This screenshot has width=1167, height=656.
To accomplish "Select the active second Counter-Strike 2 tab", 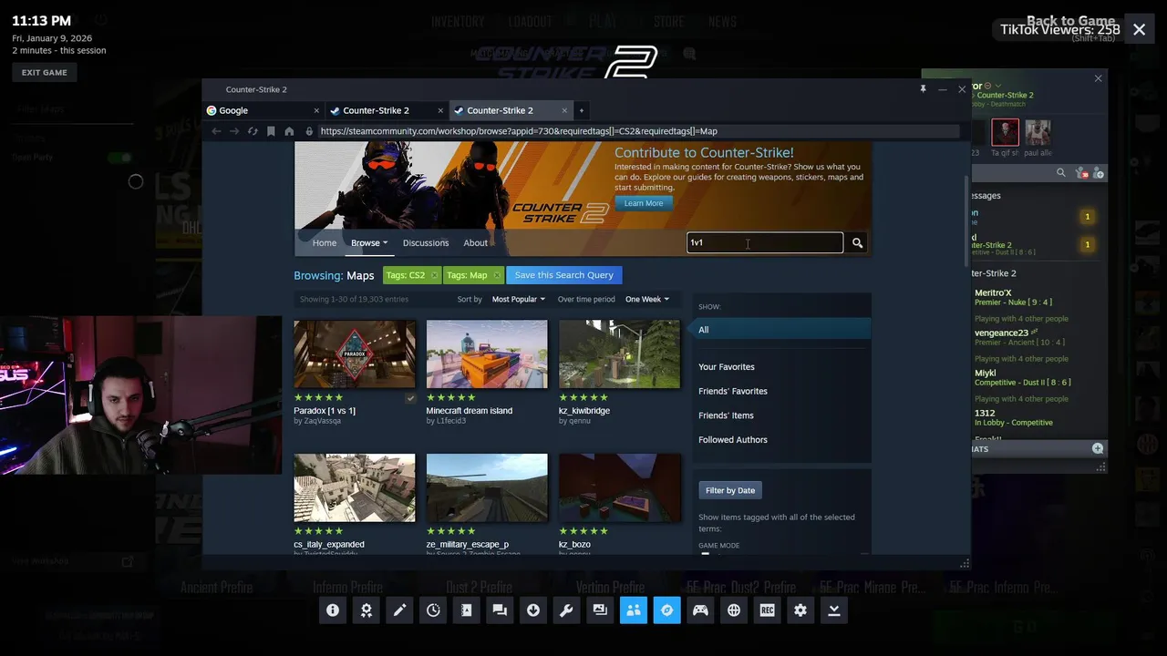I will point(511,110).
